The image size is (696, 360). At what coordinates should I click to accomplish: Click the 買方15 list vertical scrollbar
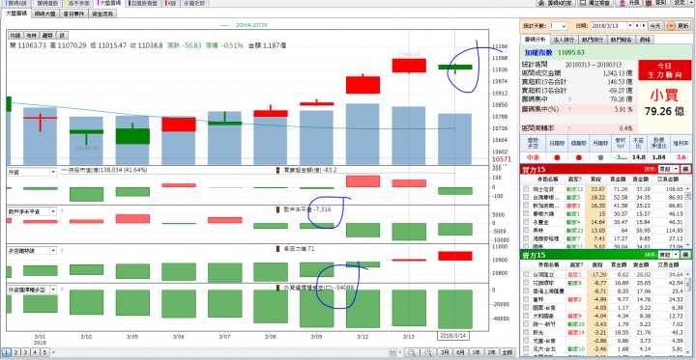click(x=688, y=216)
